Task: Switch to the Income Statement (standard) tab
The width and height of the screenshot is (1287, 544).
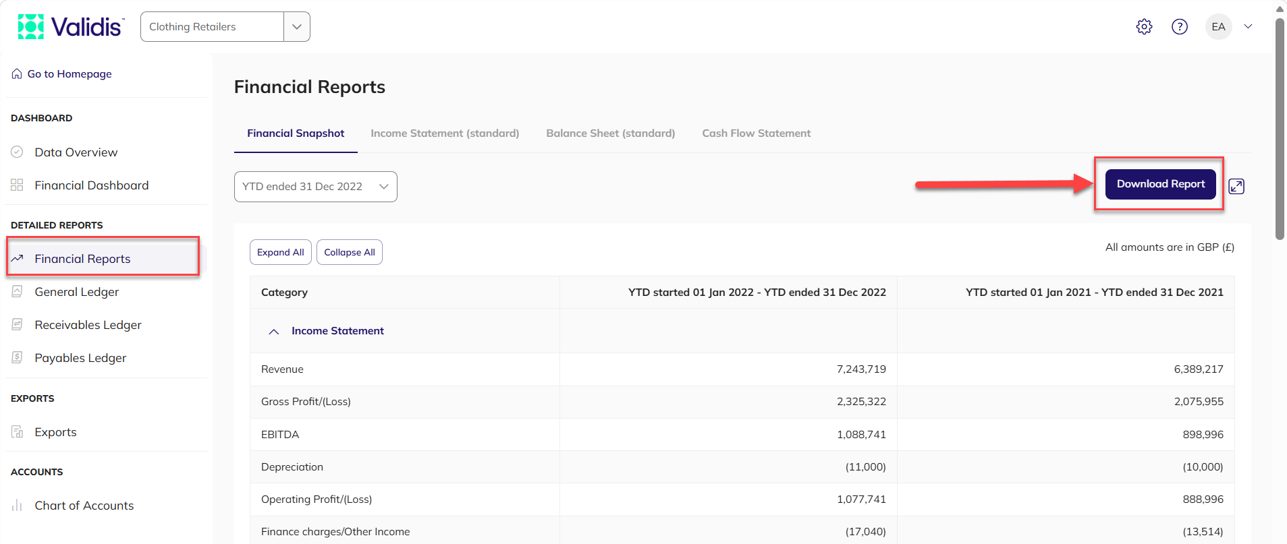Action: [445, 133]
